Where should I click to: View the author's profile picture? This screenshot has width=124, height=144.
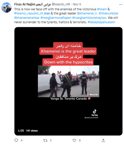point(6,7)
